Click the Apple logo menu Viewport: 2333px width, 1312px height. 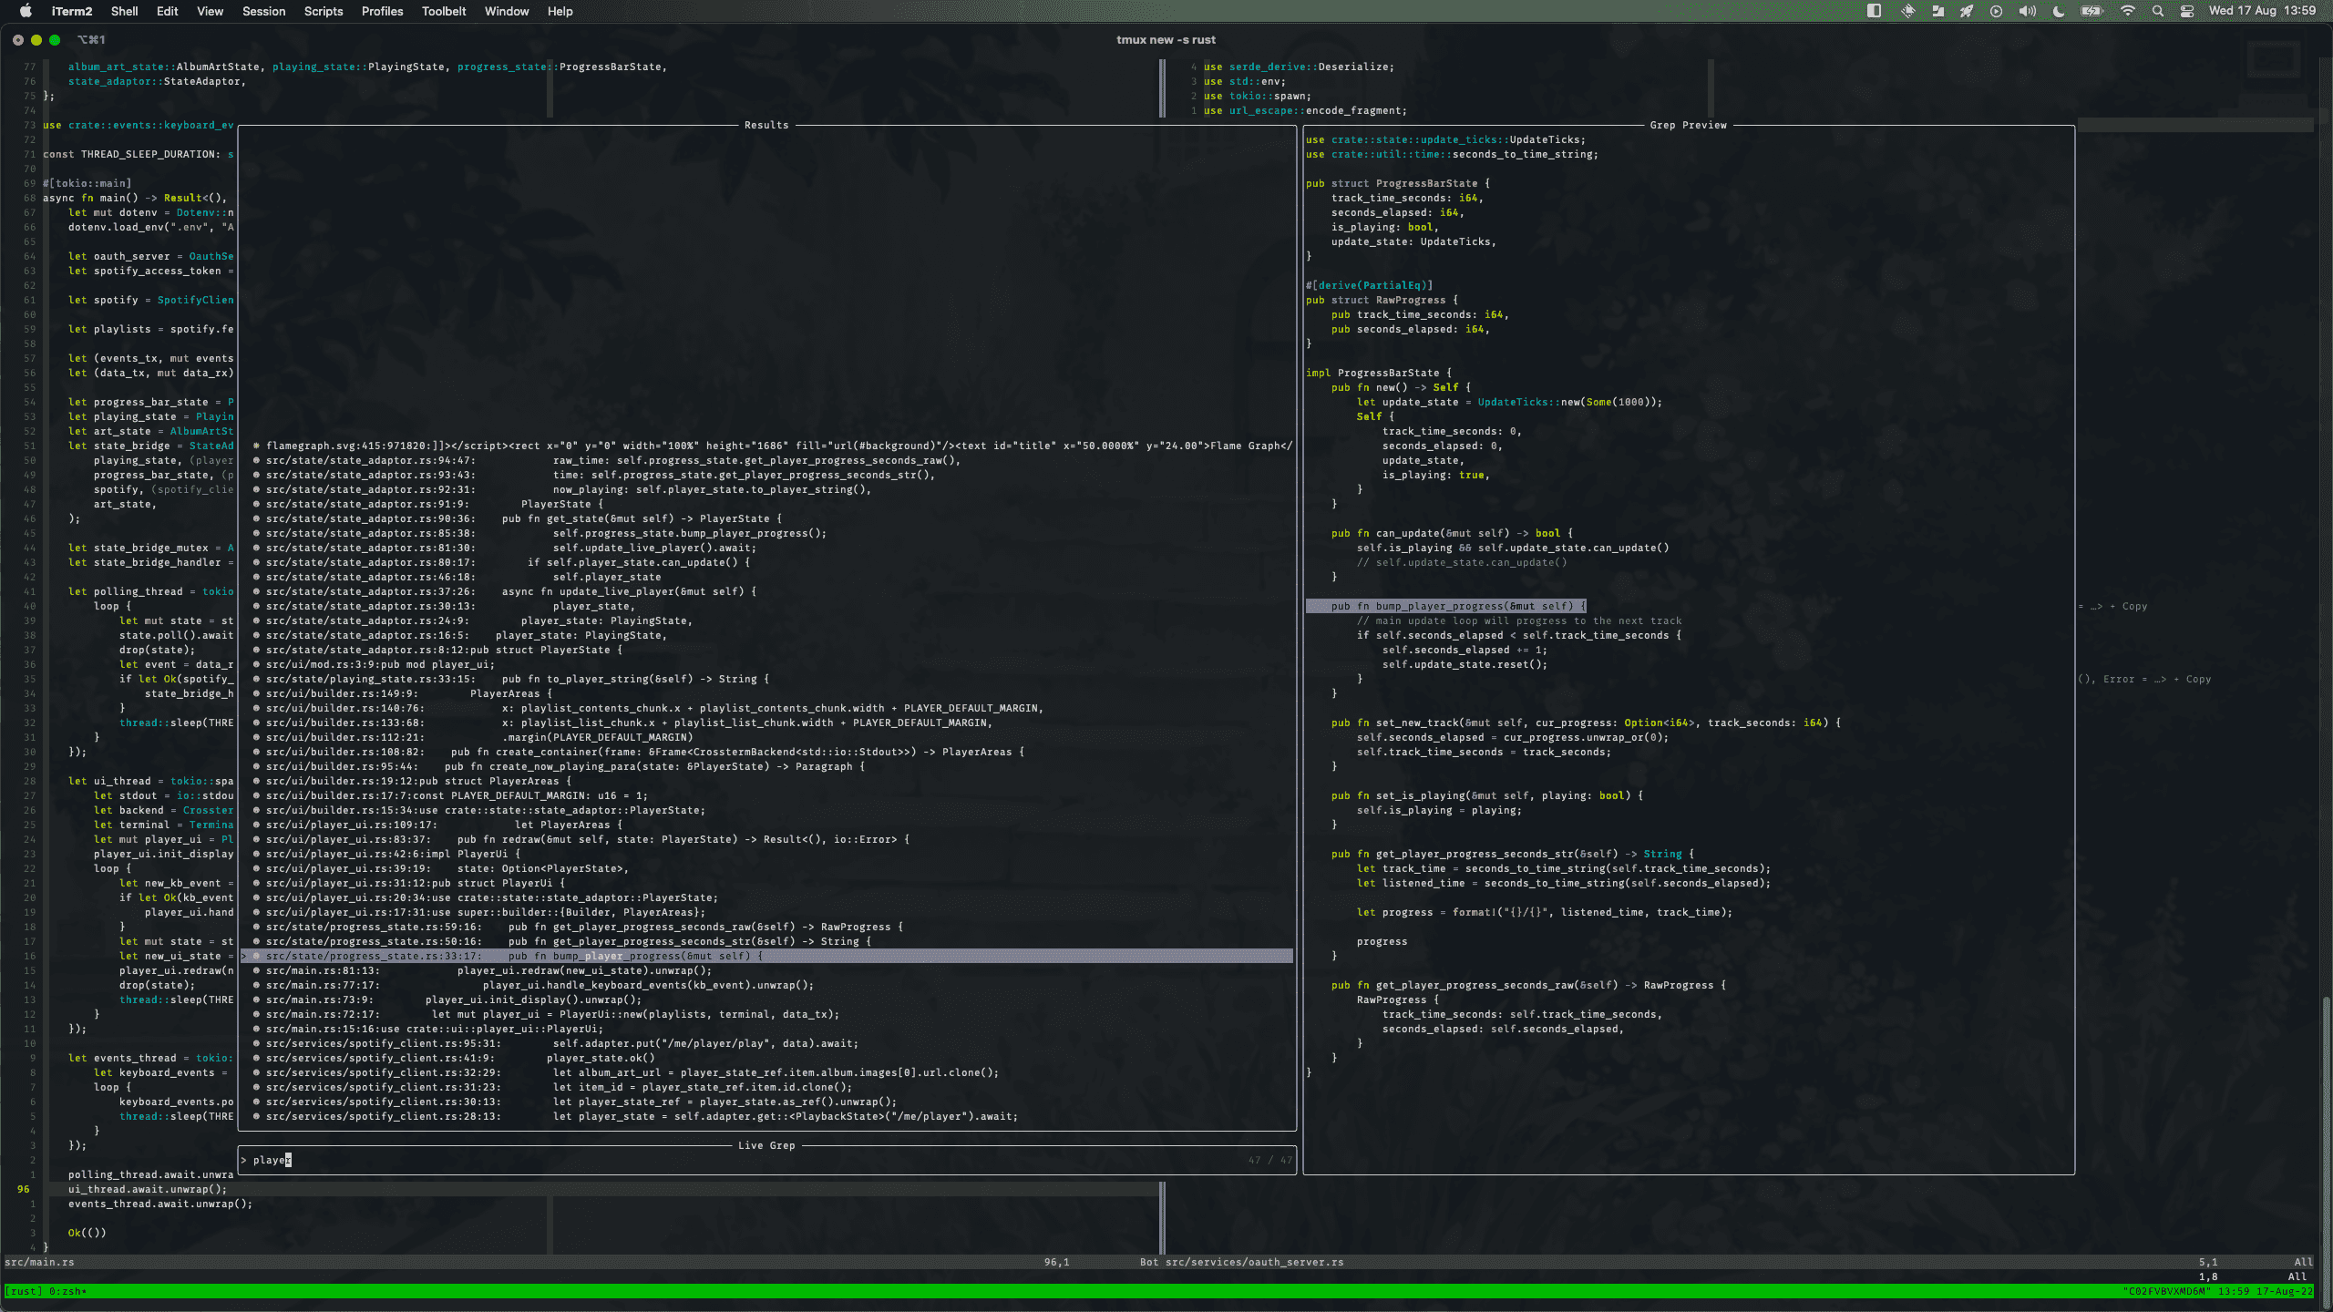point(26,11)
